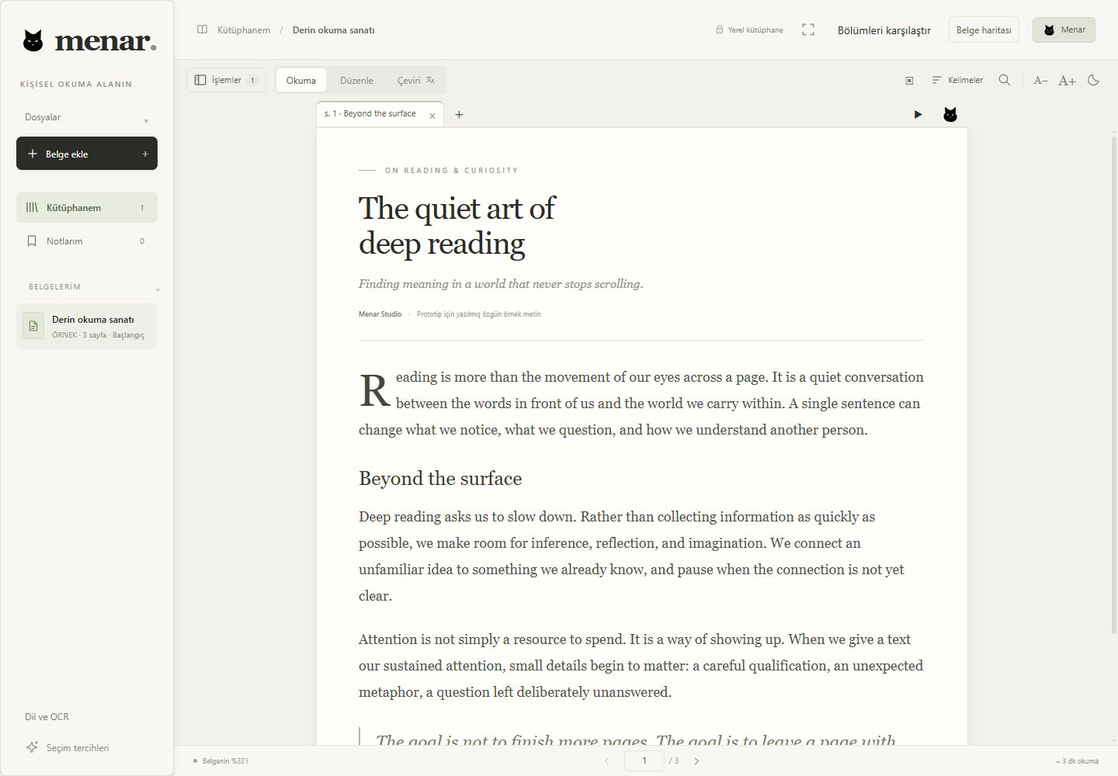This screenshot has width=1118, height=776.
Task: Close the 's. 1 · Beyond the surface' tab
Action: pos(432,116)
